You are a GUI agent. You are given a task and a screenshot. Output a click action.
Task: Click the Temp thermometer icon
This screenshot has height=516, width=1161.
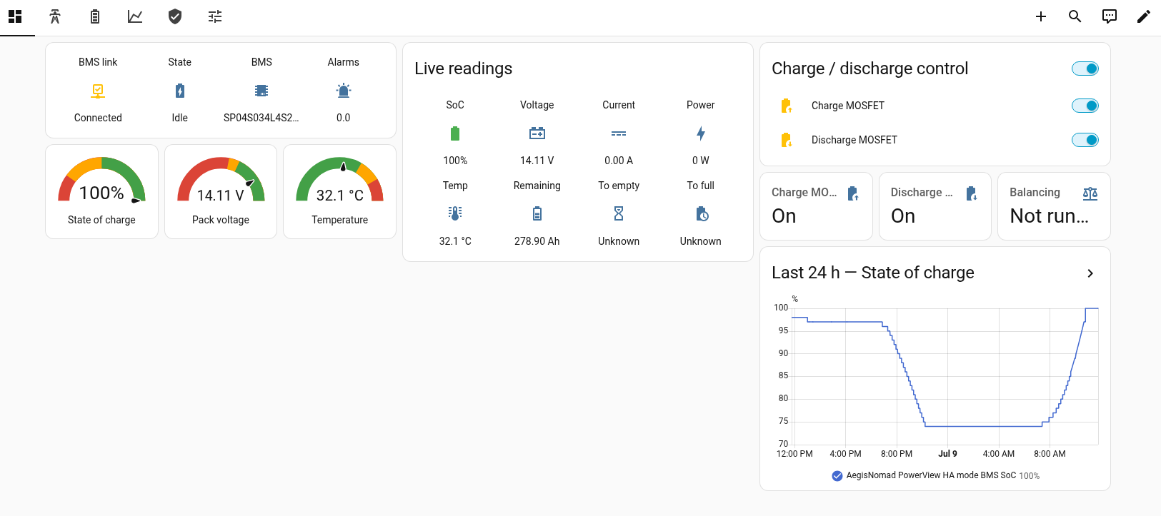[x=455, y=213]
